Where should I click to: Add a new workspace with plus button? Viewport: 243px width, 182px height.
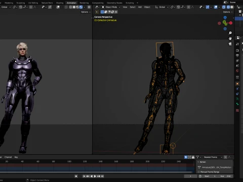point(137,3)
